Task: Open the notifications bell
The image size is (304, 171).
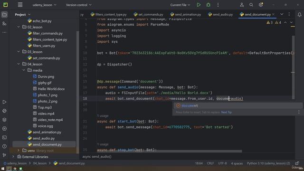Action: click(299, 15)
